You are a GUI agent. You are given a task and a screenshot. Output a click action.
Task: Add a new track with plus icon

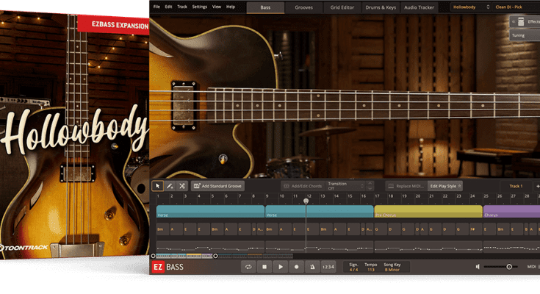coord(533,187)
